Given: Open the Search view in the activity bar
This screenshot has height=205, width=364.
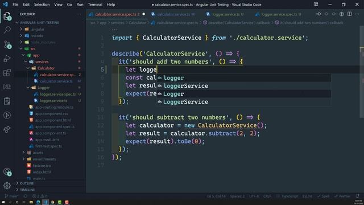Looking at the screenshot, I should click(x=7, y=30).
